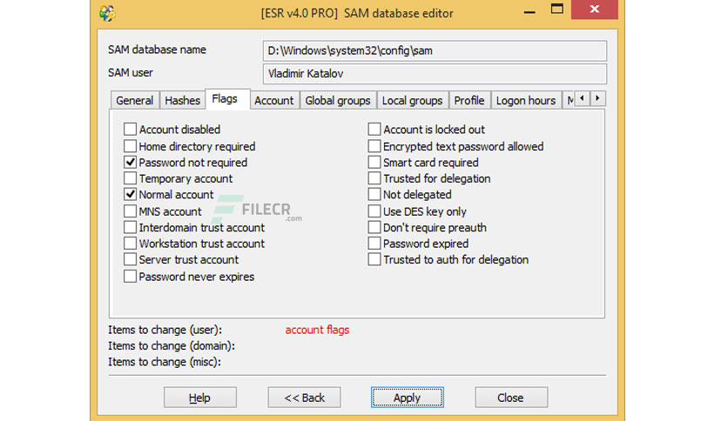The height and width of the screenshot is (421, 728).
Task: Check Workstation trust account
Action: click(130, 243)
